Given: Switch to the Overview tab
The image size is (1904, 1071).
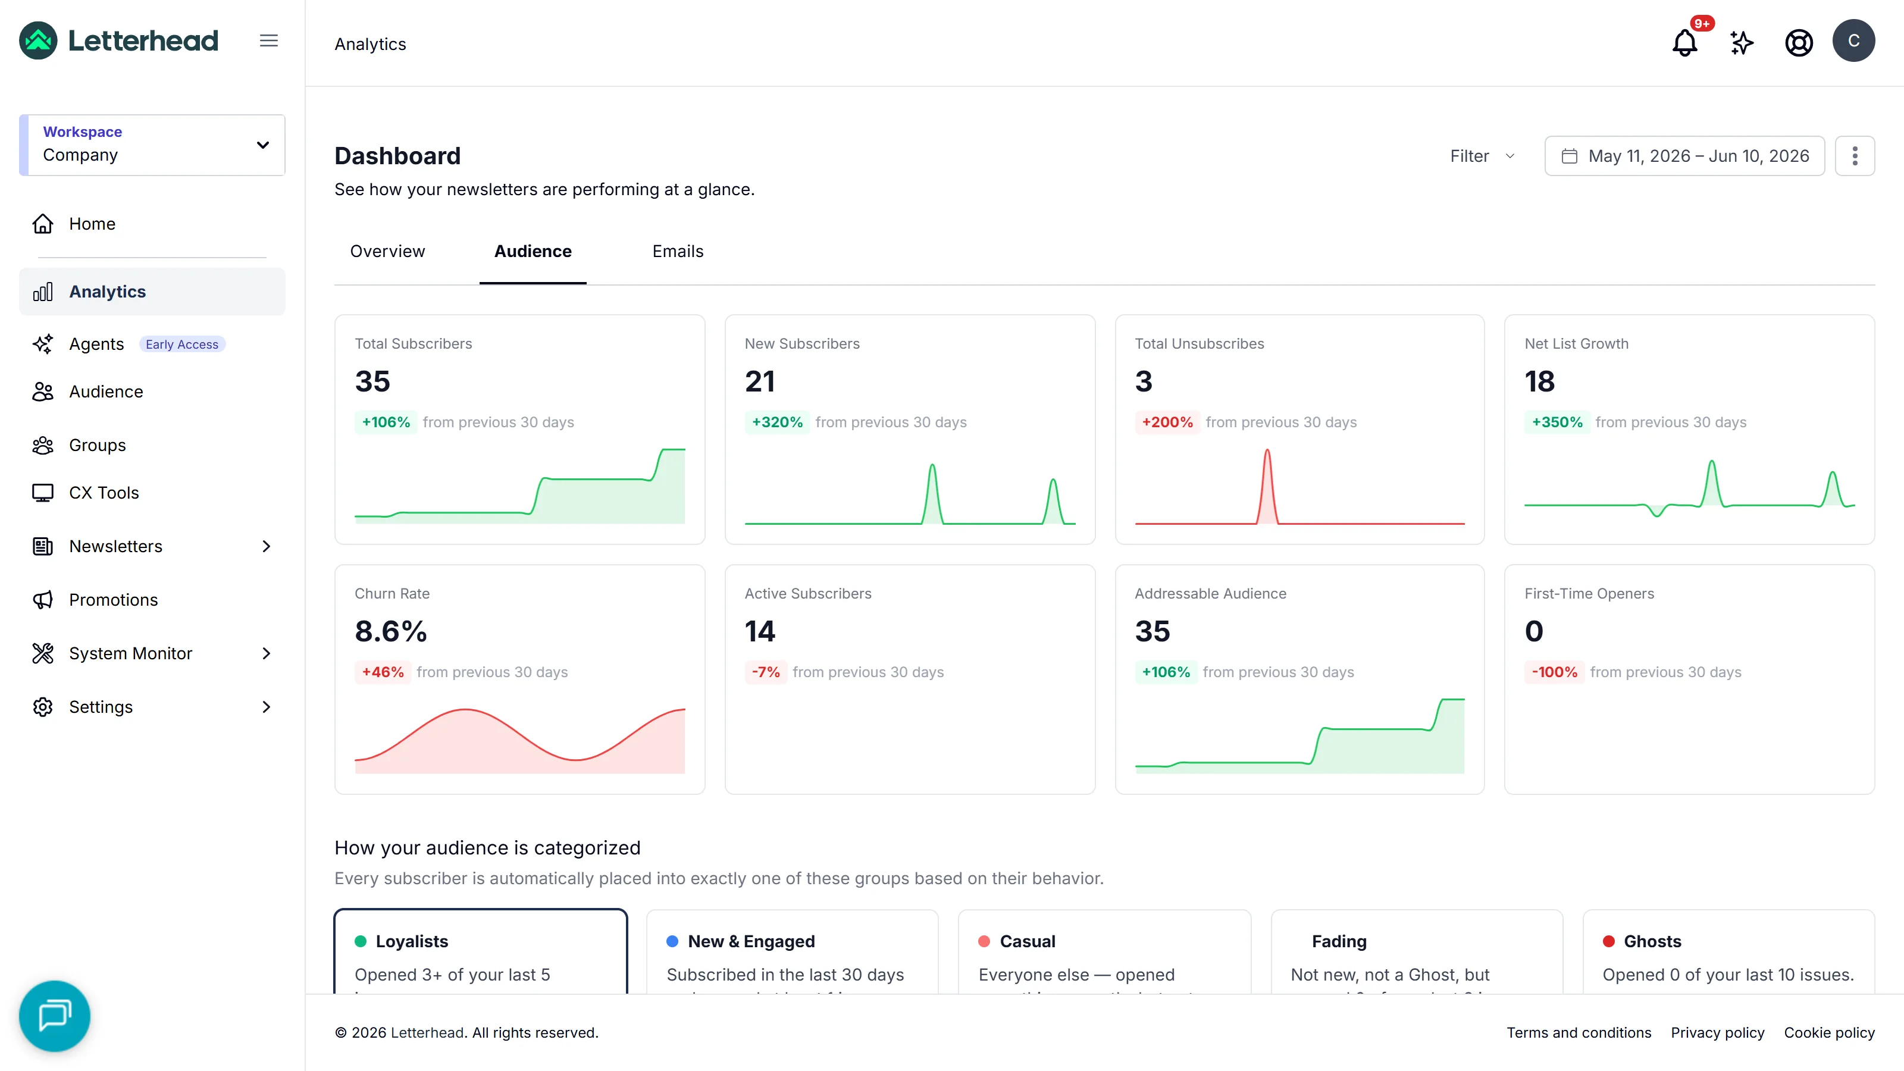Looking at the screenshot, I should pyautogui.click(x=387, y=251).
